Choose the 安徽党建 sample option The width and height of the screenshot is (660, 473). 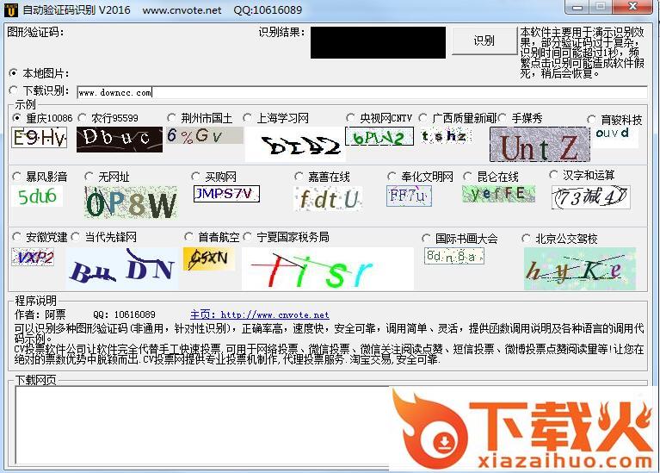[x=17, y=237]
